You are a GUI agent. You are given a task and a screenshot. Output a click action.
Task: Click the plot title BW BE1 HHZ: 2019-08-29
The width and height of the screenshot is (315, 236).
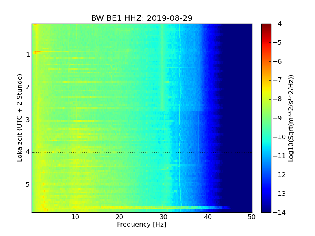pos(142,18)
